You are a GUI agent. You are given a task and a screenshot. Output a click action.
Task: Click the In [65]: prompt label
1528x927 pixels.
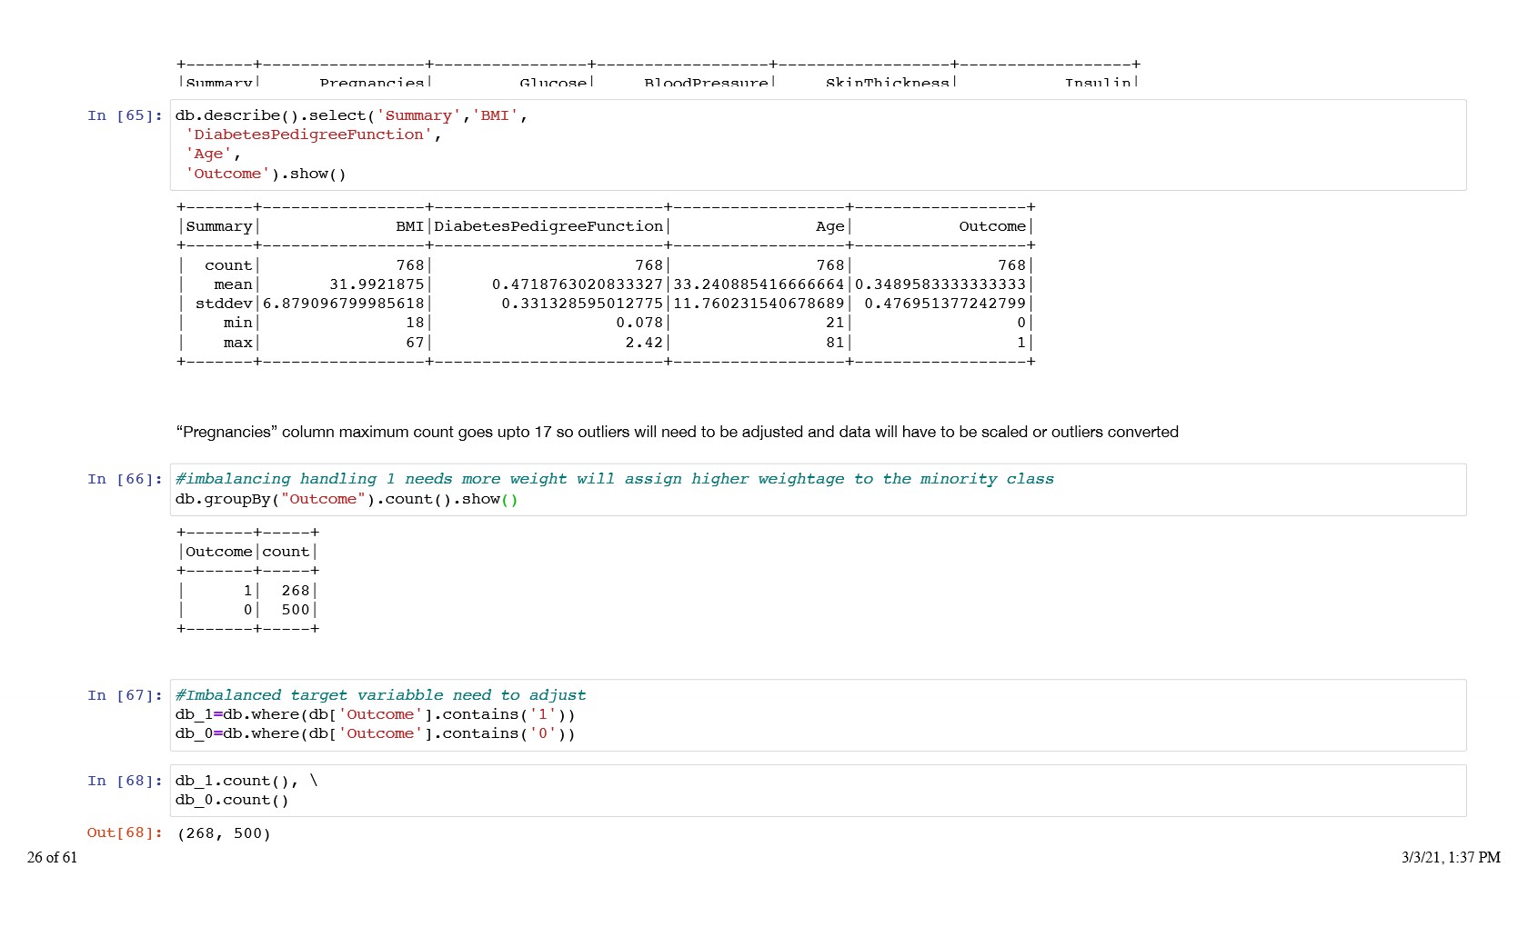click(x=125, y=115)
